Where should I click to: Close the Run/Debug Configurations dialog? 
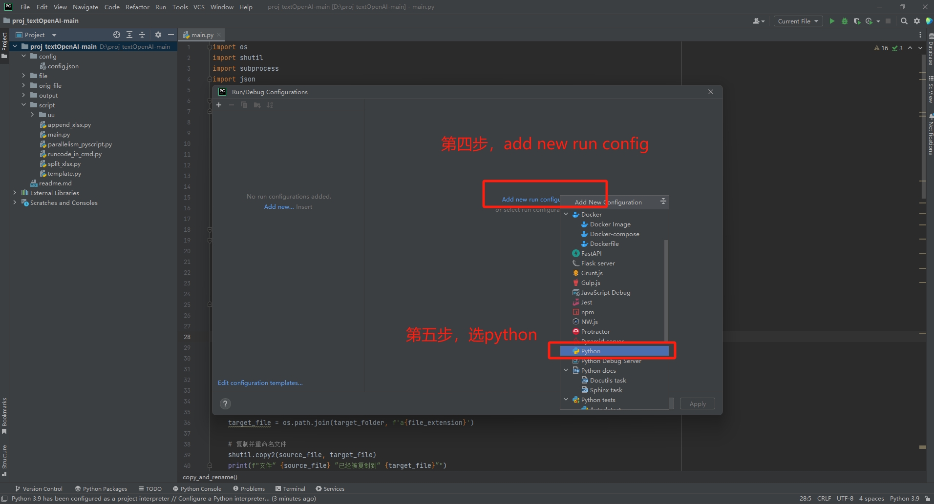tap(711, 92)
